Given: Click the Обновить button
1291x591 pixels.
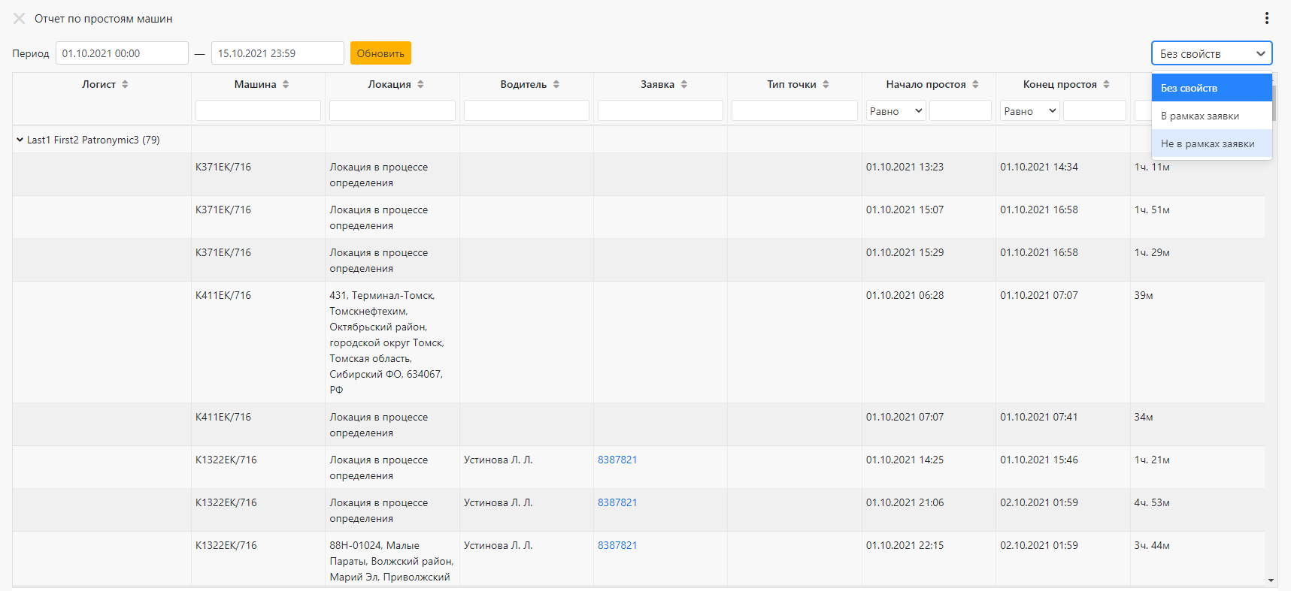Looking at the screenshot, I should point(380,53).
